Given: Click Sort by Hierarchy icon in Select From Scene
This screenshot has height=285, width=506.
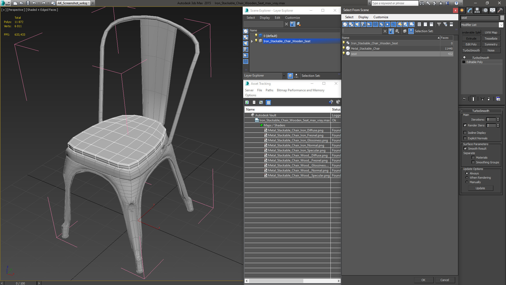Looking at the screenshot, I should (x=411, y=31).
